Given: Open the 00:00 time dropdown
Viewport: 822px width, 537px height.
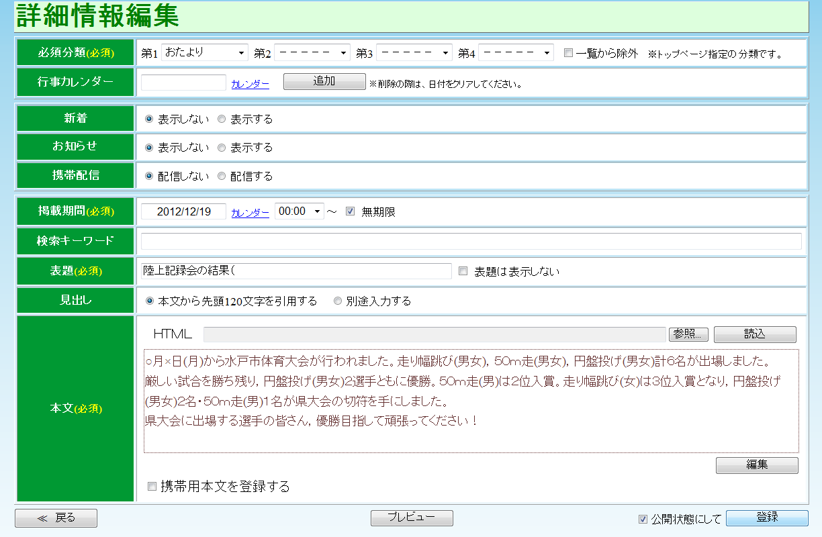Looking at the screenshot, I should click(300, 211).
